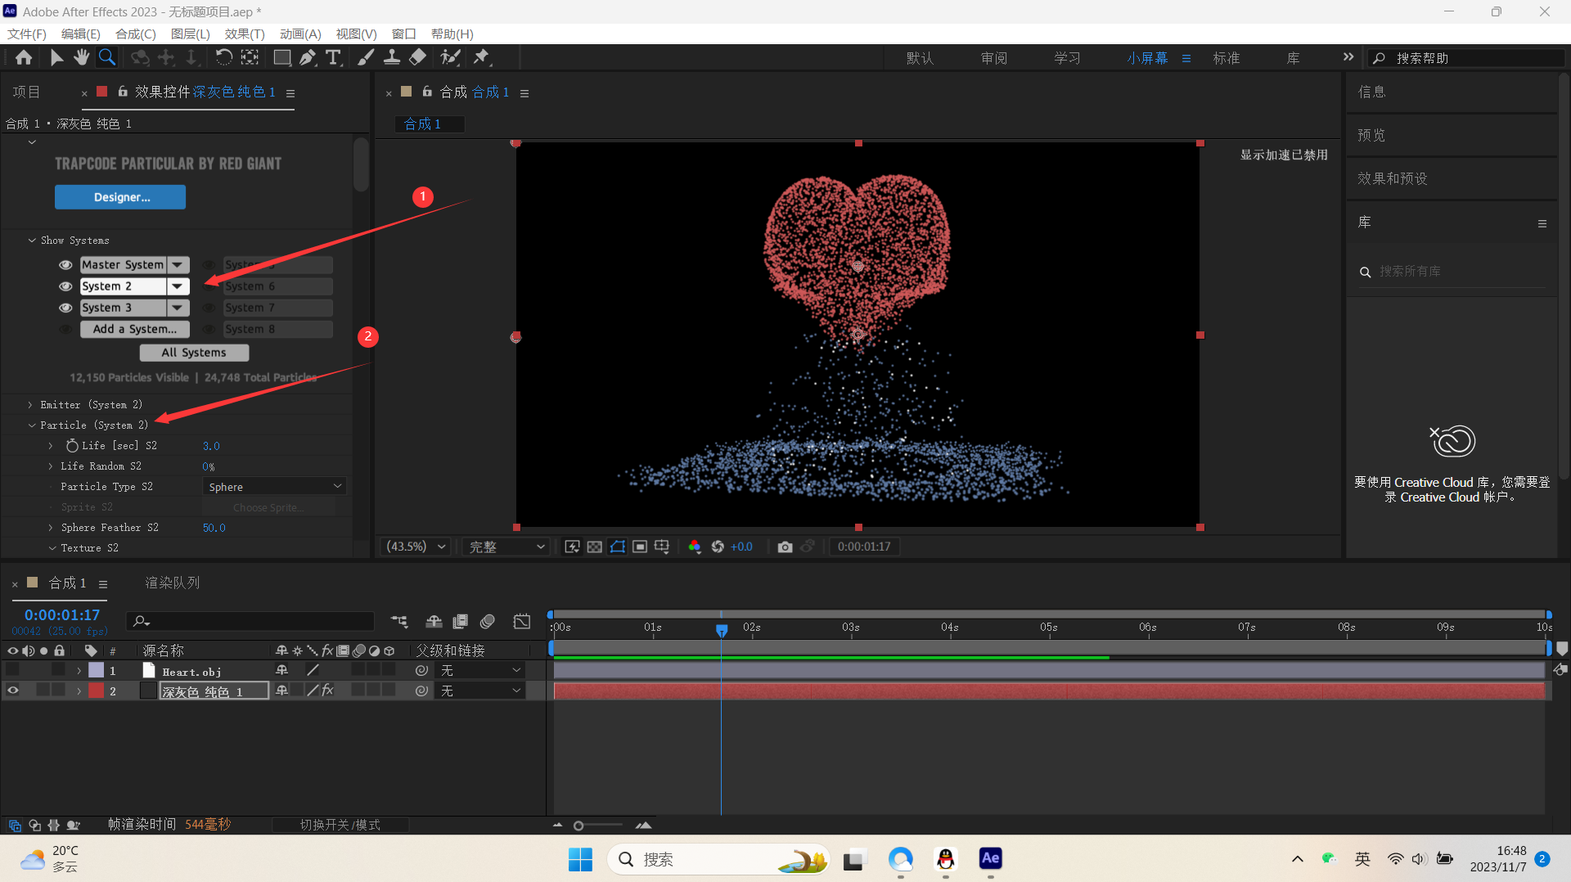Open the System 2 dropdown arrow

178,286
